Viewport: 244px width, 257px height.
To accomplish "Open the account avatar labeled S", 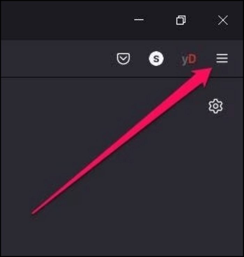I will click(x=156, y=59).
